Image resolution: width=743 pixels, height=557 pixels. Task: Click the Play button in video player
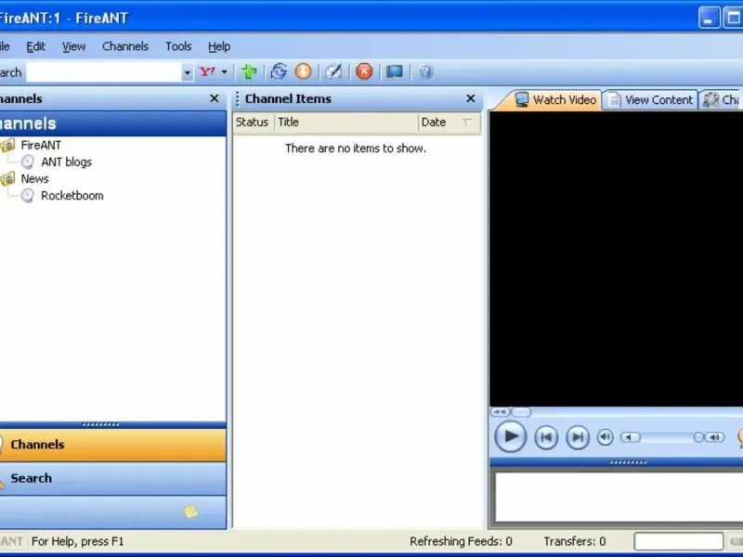[x=510, y=436]
